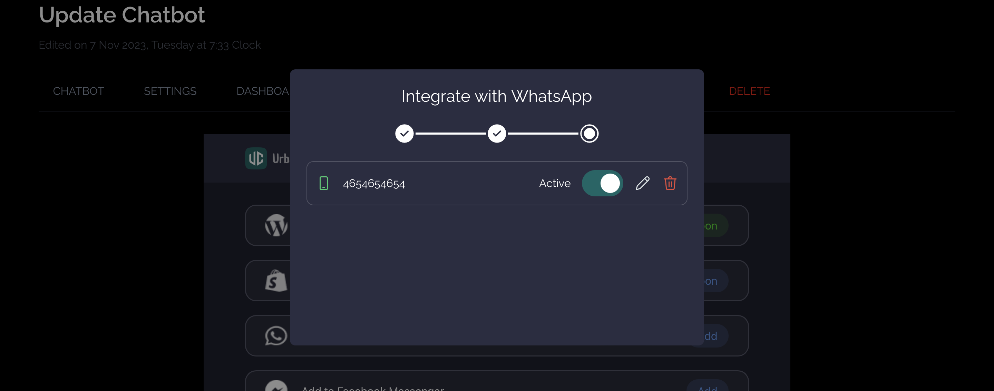994x391 pixels.
Task: Toggle the Active switch off
Action: 602,183
